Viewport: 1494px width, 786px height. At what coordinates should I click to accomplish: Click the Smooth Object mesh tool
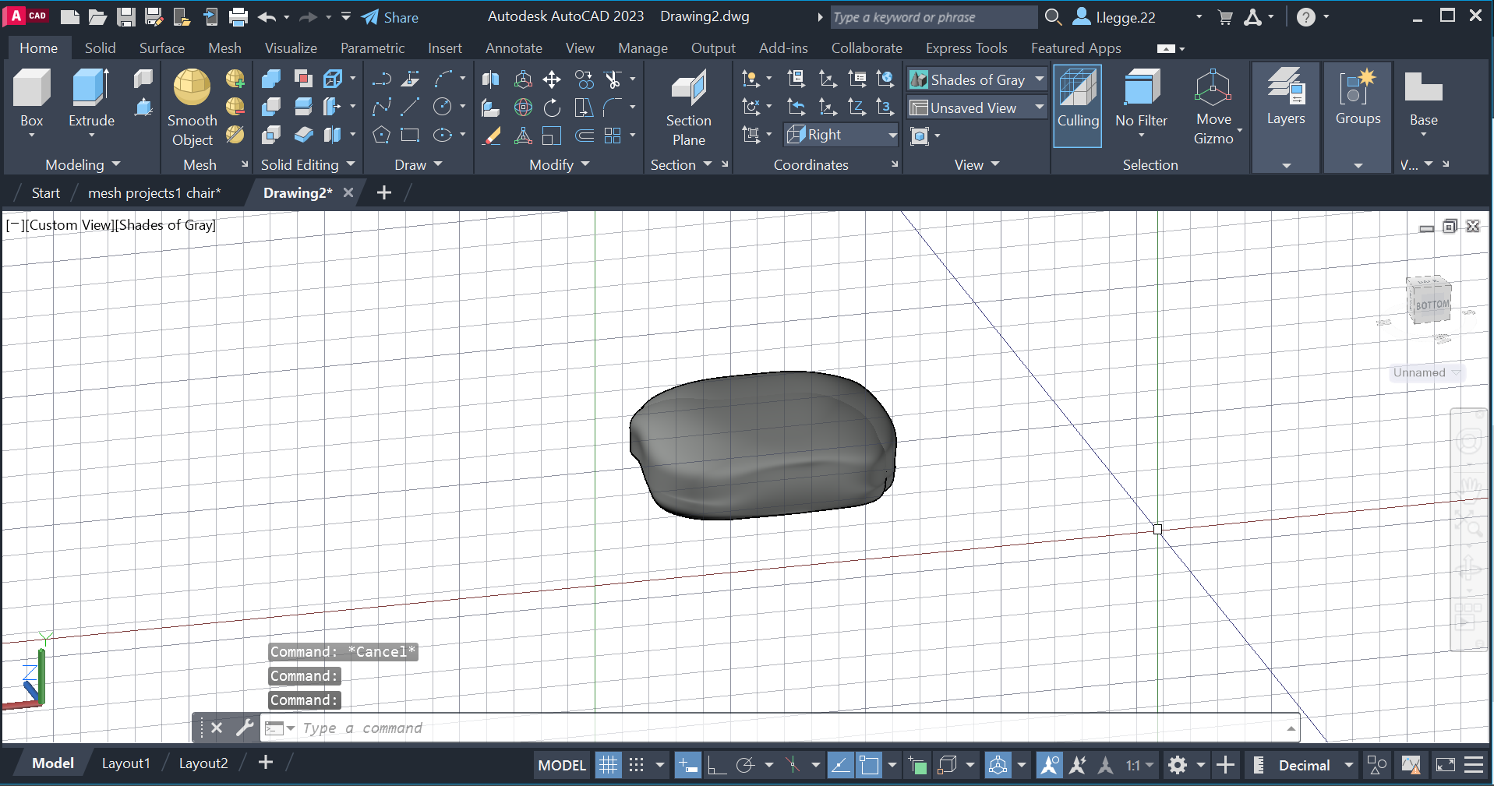[192, 107]
